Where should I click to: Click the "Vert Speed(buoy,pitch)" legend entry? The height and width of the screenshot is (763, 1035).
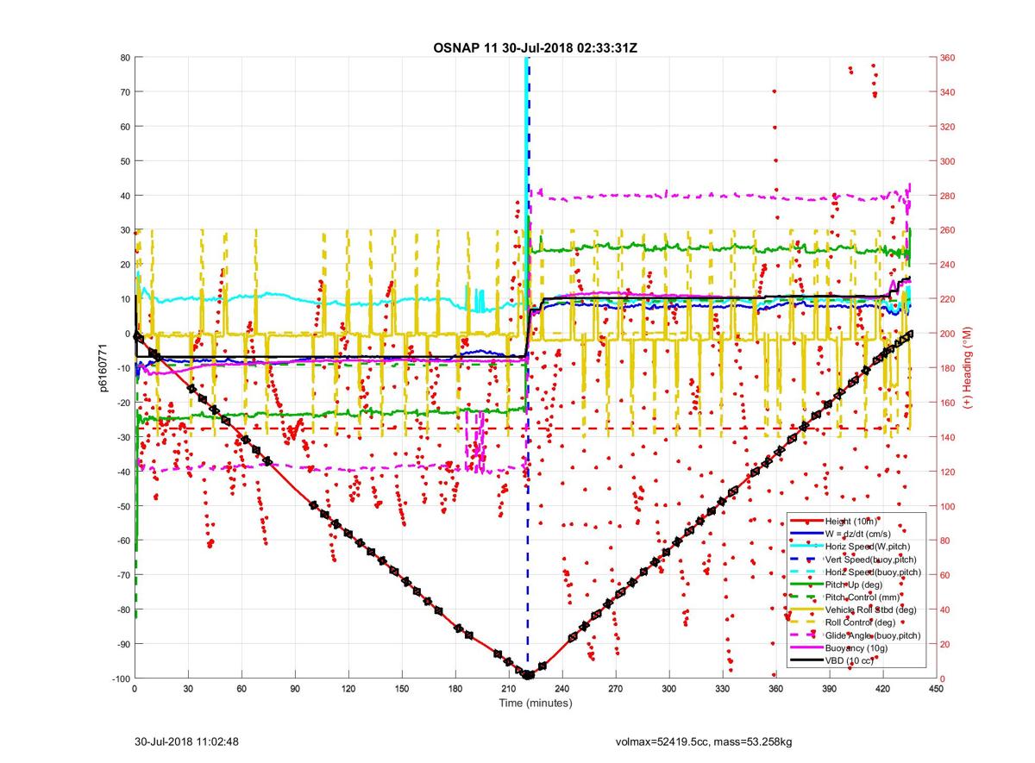click(x=871, y=559)
